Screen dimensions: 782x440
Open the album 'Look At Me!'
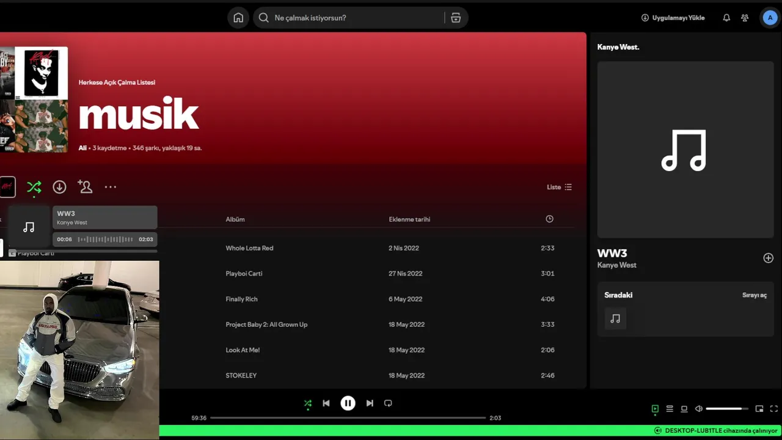tap(243, 350)
